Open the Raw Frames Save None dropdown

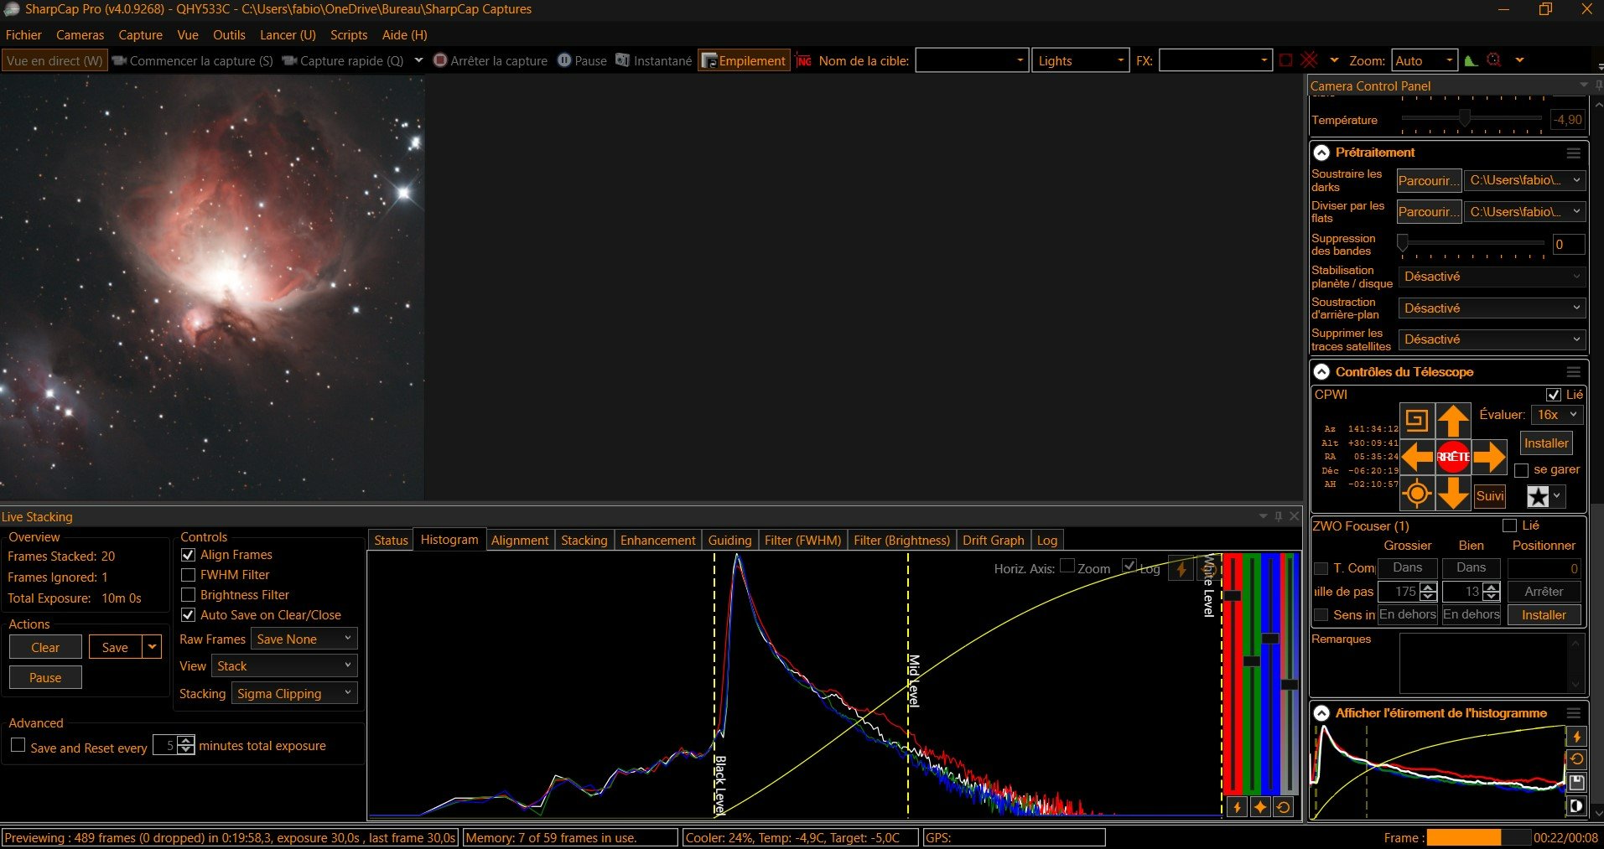coord(304,639)
